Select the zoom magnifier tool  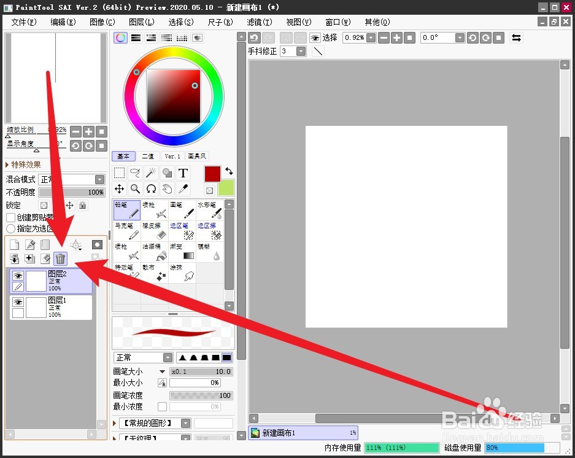135,189
